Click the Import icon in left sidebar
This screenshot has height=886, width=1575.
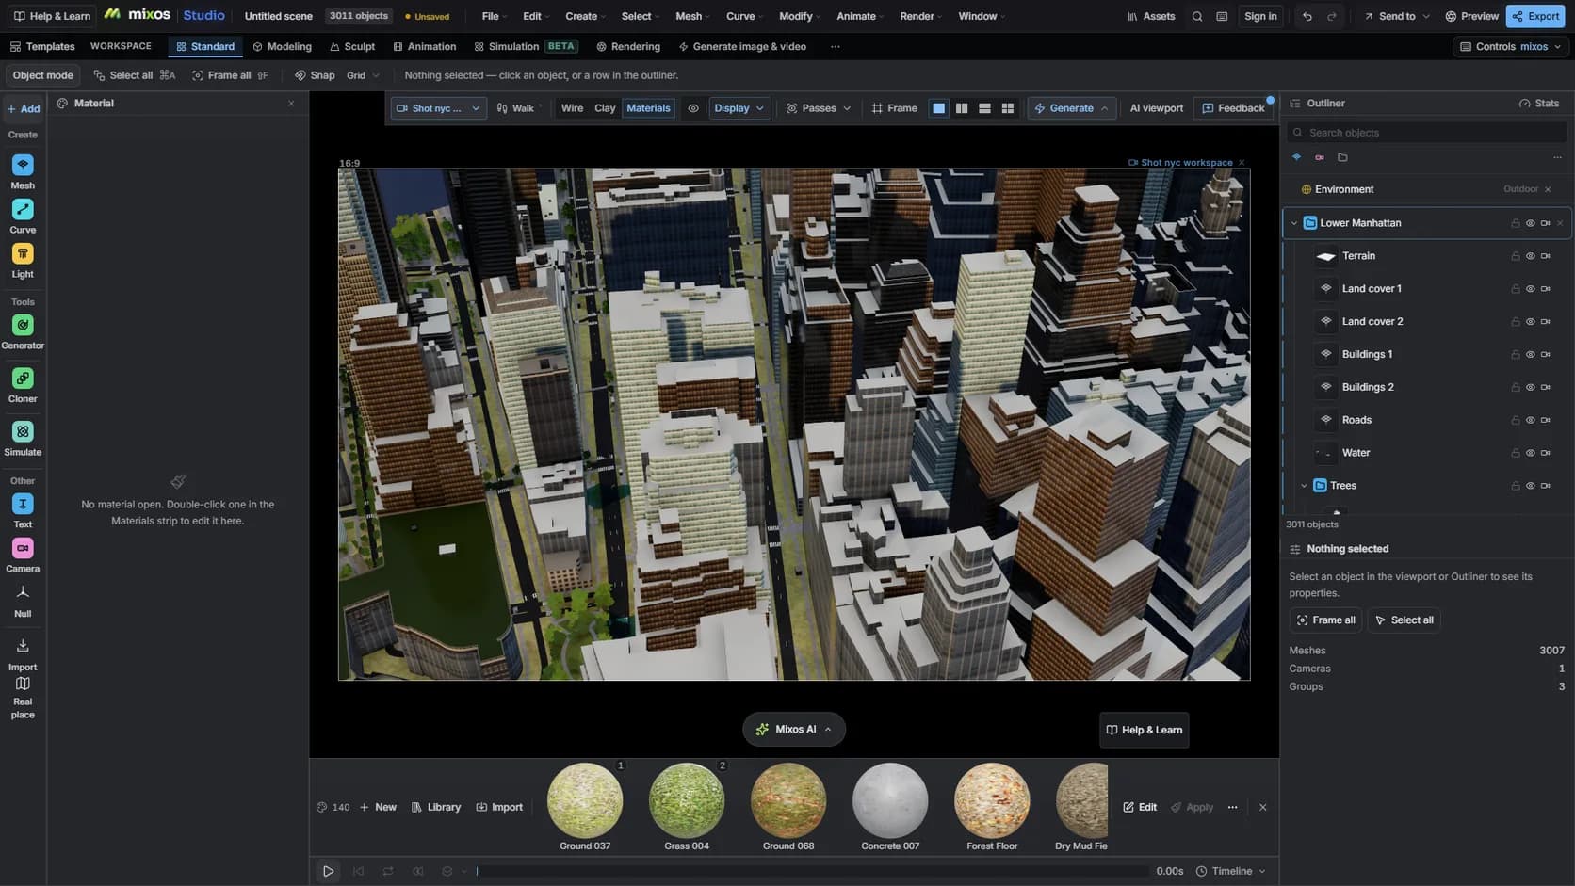point(23,647)
